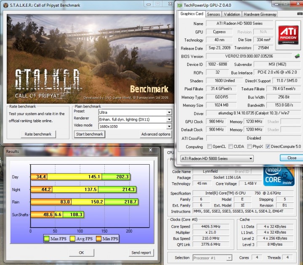Click the QPI Link 3779.6 MHz value
The height and width of the screenshot is (265, 303).
click(211, 244)
